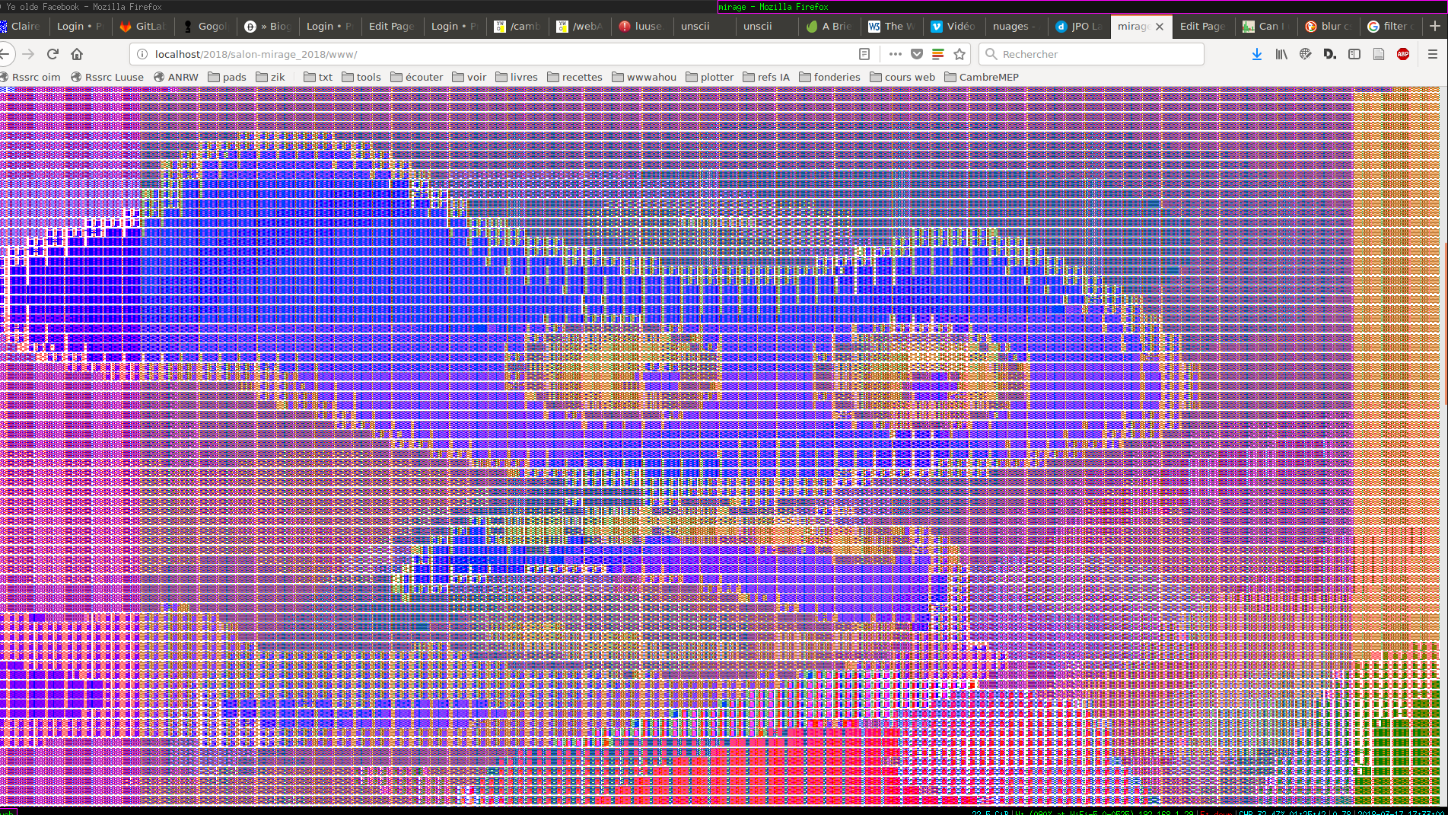1448x815 pixels.
Task: Open the 'recettes' bookmarks folder
Action: (x=574, y=77)
